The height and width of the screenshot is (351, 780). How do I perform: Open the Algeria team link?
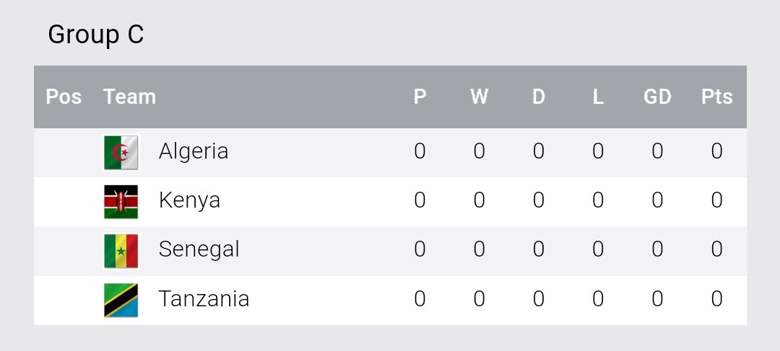(194, 151)
